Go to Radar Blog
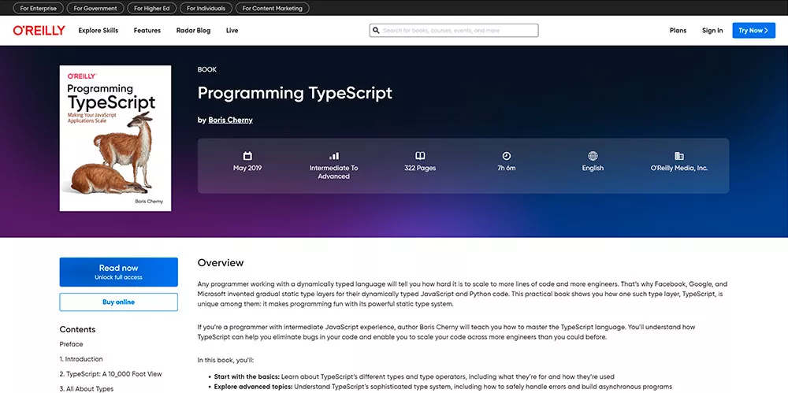The width and height of the screenshot is (788, 393). coord(194,31)
